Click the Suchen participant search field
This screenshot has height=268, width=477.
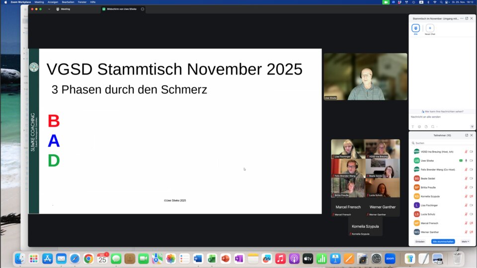coord(442,143)
